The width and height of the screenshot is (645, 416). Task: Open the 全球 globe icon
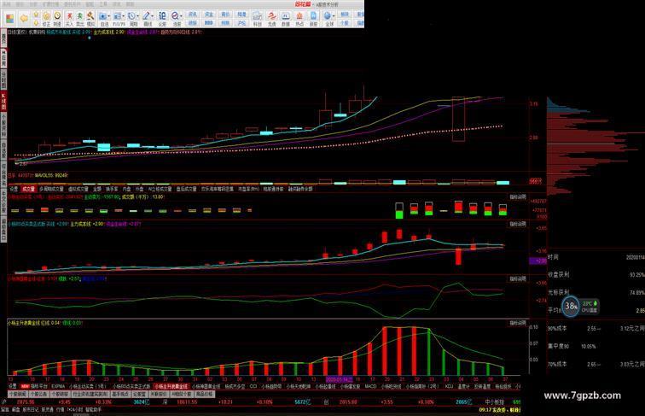tap(328, 18)
